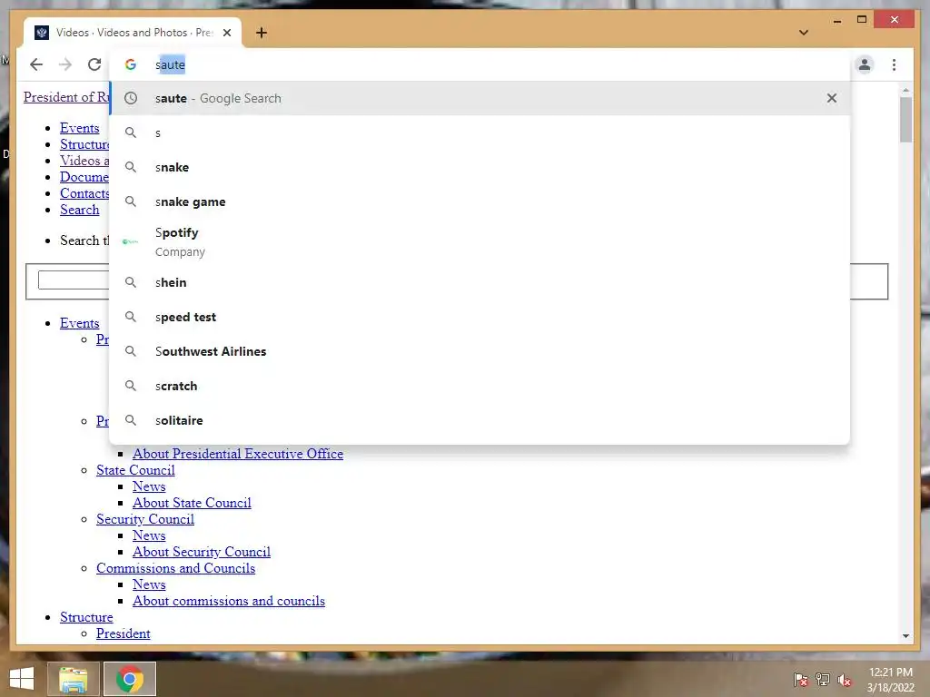Screen dimensions: 930x697
Task: Open 'About commissions and councils' link
Action: coord(229,601)
